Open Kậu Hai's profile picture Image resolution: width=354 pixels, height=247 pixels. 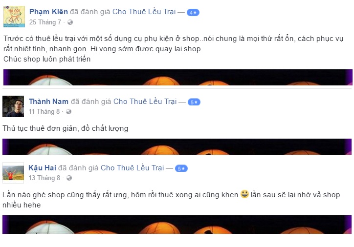[x=13, y=173]
